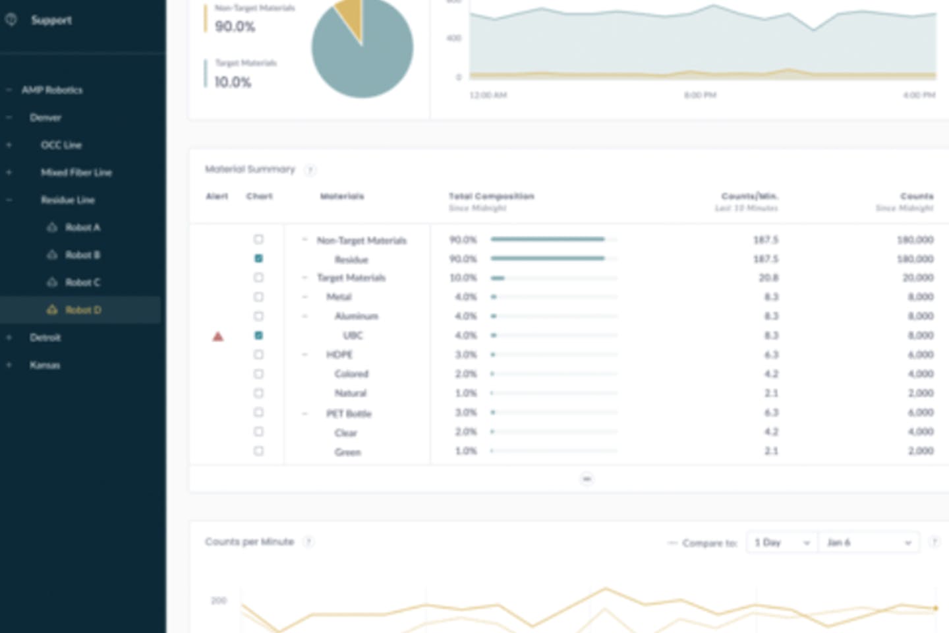This screenshot has width=949, height=633.
Task: Select OCC Line in the tree
Action: pos(61,145)
